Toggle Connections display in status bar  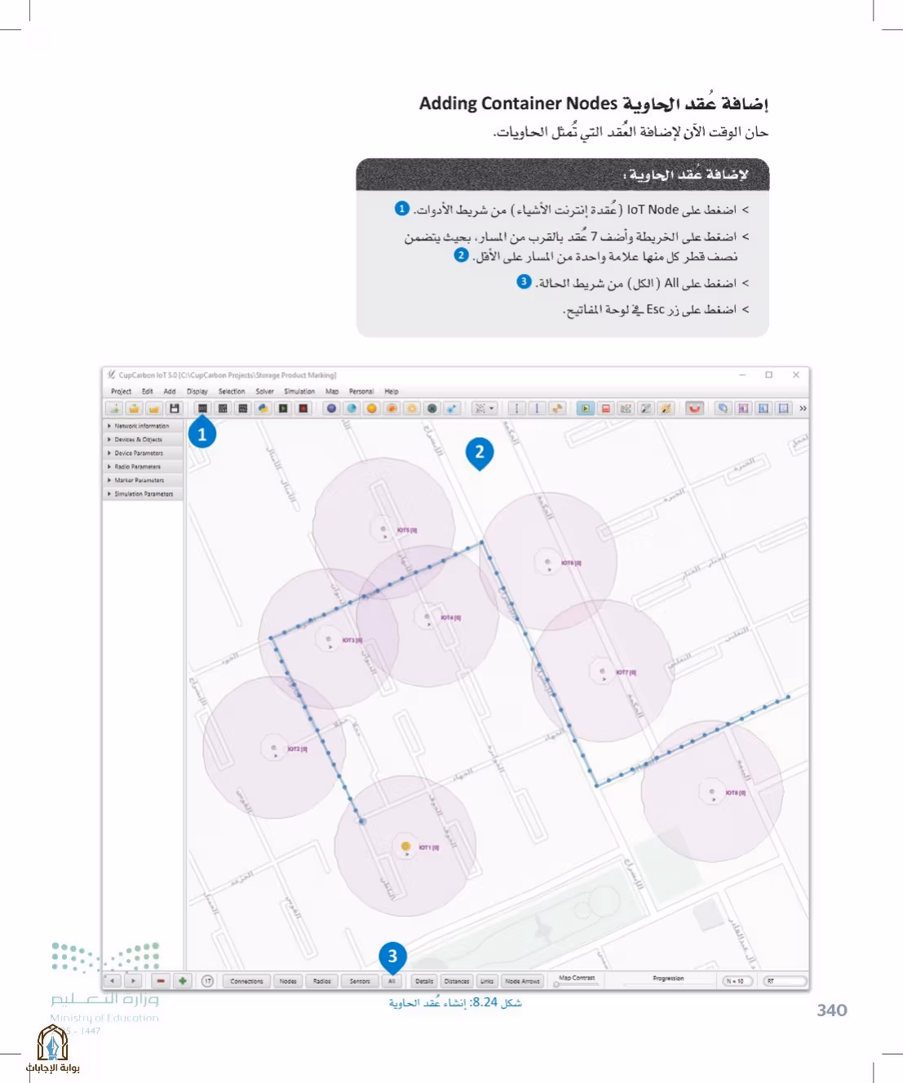(x=246, y=981)
